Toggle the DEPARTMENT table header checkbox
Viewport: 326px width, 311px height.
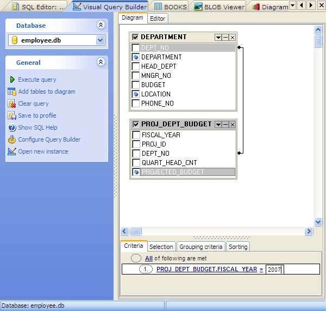click(x=135, y=37)
